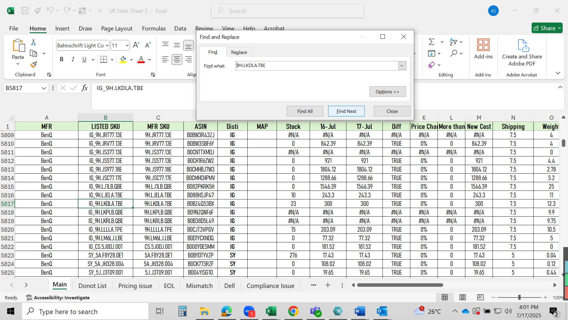568x320 pixels.
Task: Open the Donot List sheet tab
Action: tap(92, 286)
